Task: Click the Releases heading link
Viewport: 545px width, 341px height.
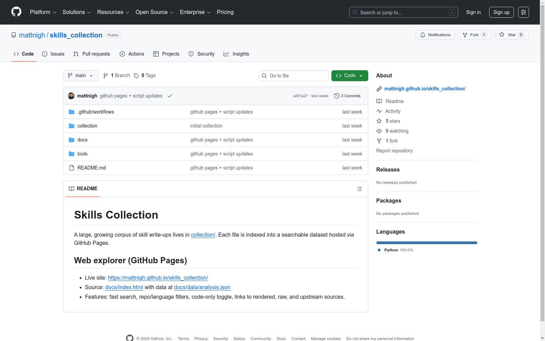Action: pos(388,169)
